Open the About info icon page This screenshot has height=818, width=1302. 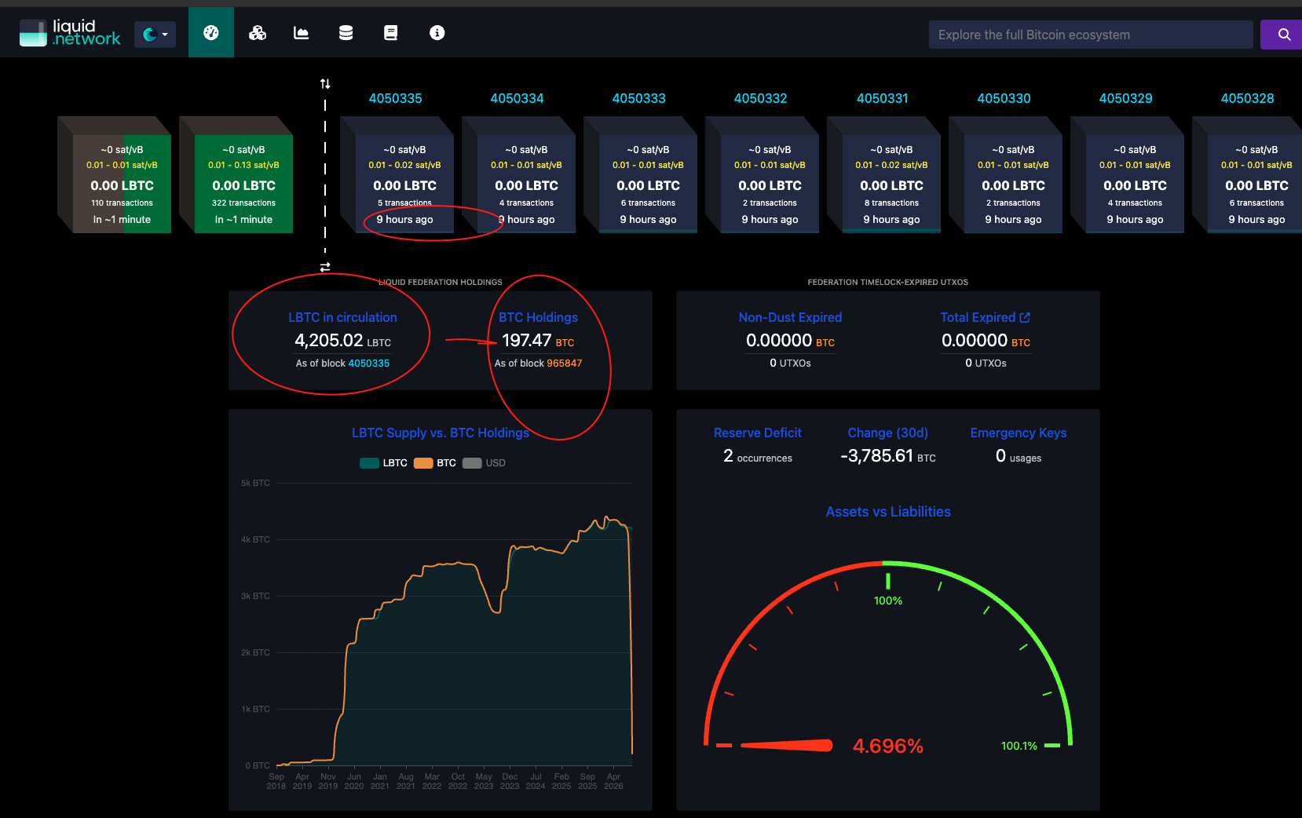(437, 33)
